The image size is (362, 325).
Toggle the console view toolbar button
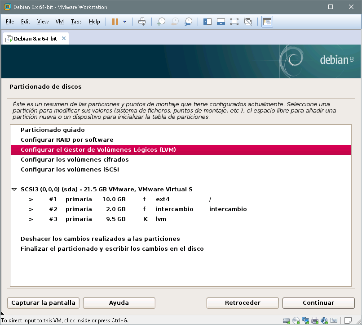[267, 22]
